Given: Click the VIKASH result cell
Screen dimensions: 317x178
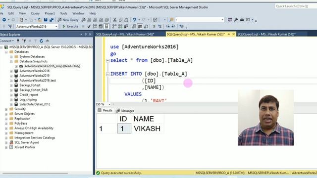Looking at the screenshot, I should click(x=147, y=129).
